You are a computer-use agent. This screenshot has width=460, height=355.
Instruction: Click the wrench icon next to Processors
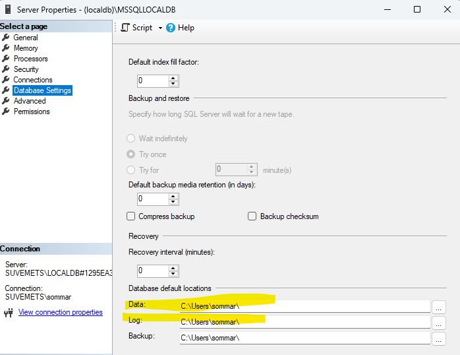pos(5,59)
